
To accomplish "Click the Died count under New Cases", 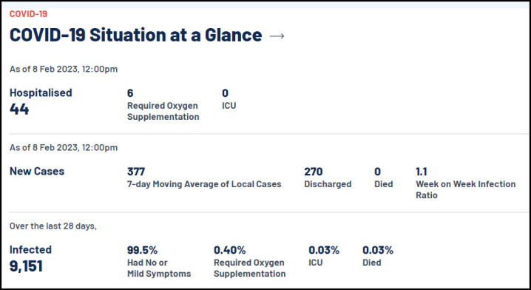I will pyautogui.click(x=377, y=172).
